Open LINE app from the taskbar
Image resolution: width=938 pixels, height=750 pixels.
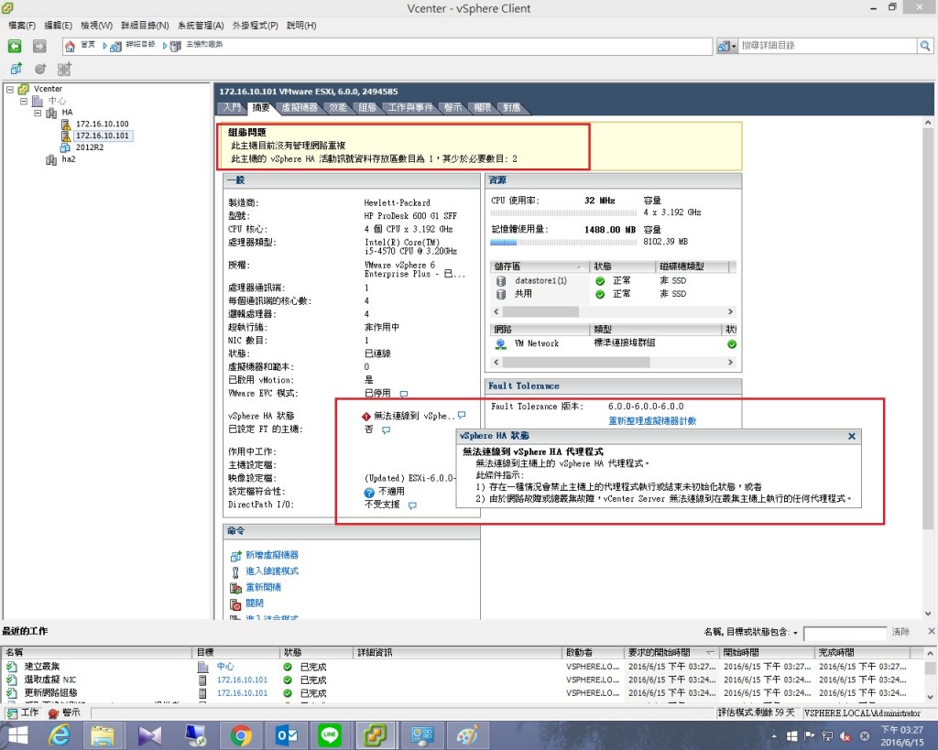[330, 735]
